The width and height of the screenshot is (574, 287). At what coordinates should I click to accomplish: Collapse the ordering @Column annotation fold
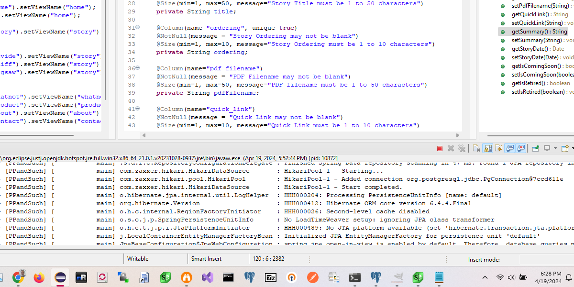point(138,28)
